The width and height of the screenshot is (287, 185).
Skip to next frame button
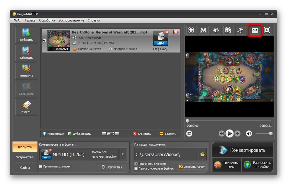click(237, 134)
